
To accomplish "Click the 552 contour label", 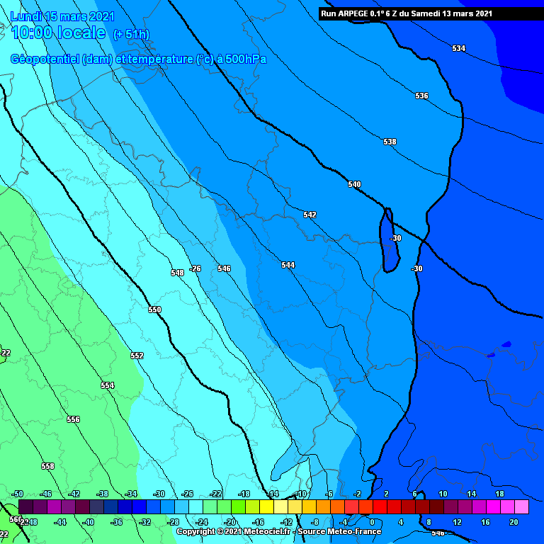I will (137, 356).
